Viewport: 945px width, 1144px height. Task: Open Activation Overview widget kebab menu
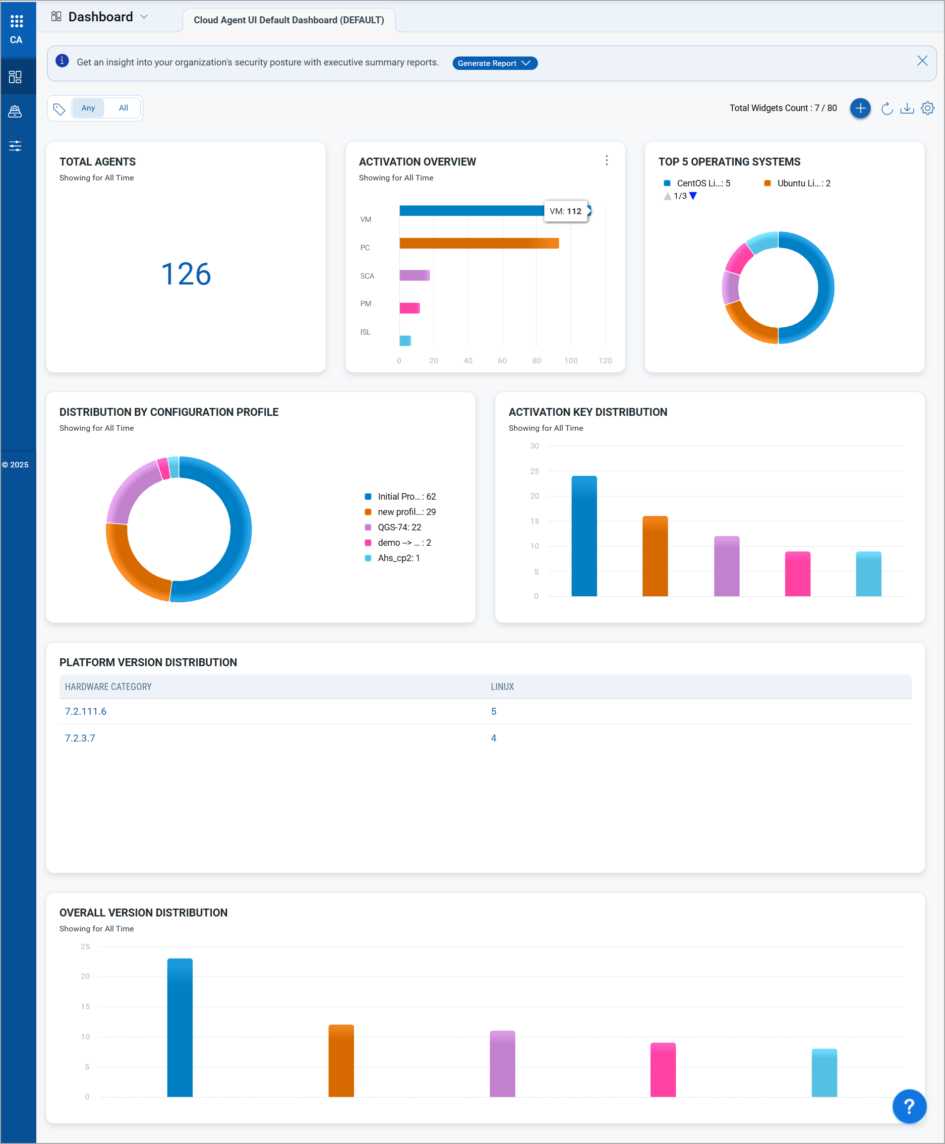click(x=606, y=161)
